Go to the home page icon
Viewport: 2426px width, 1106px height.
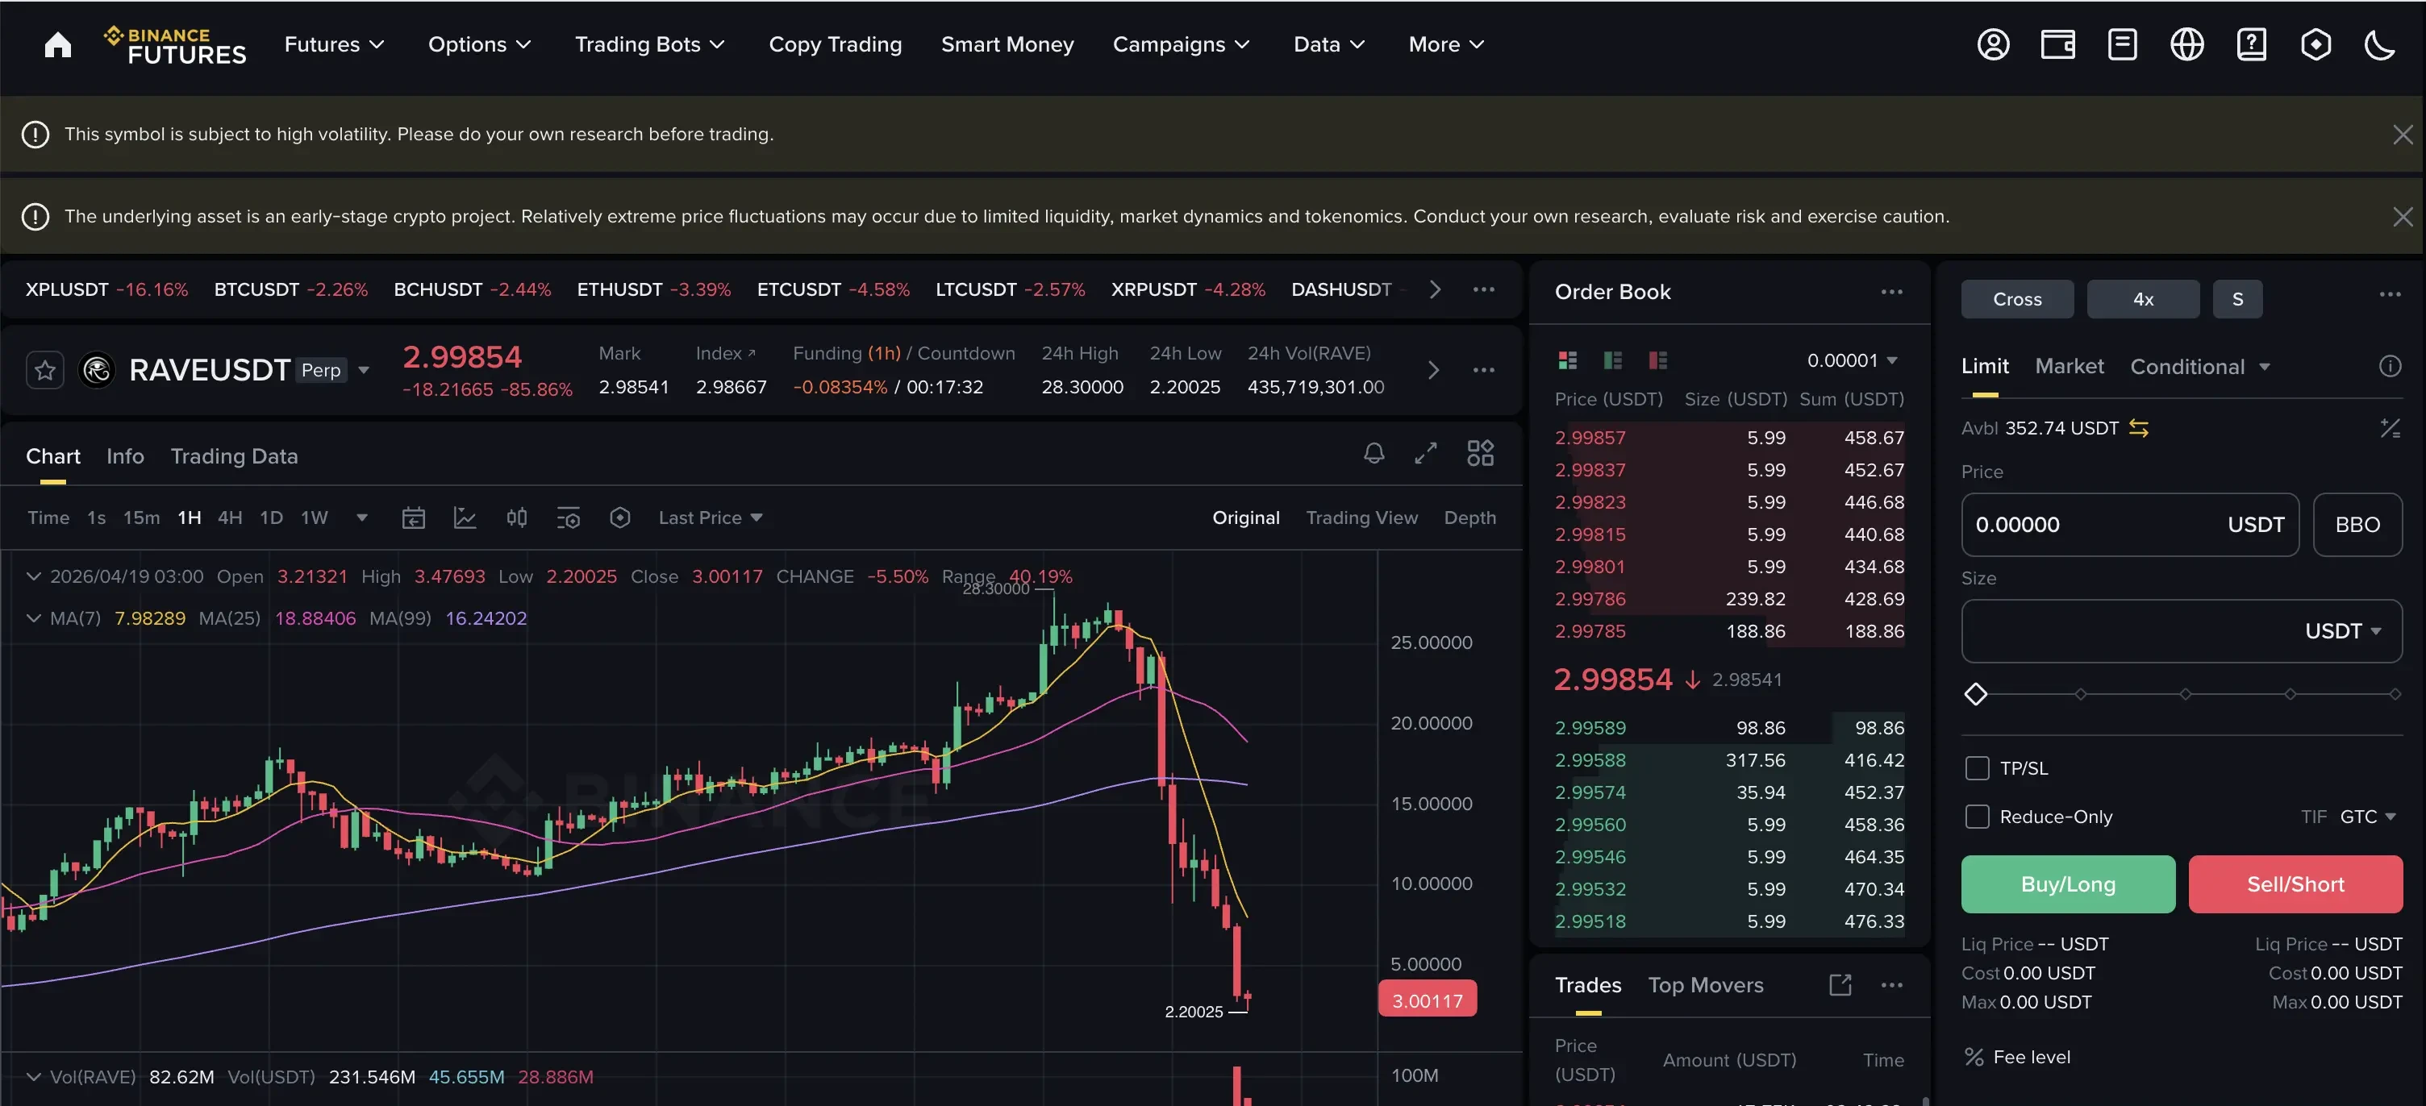[57, 44]
